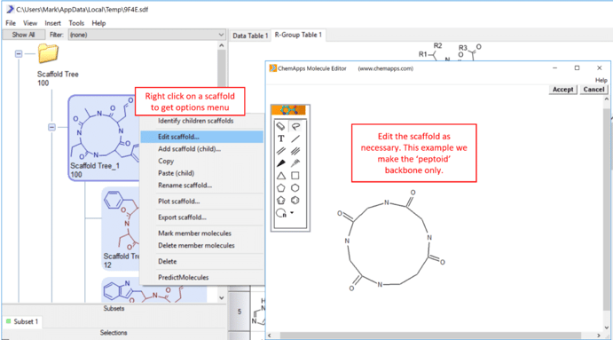
Task: Open the File menu
Action: (x=11, y=23)
